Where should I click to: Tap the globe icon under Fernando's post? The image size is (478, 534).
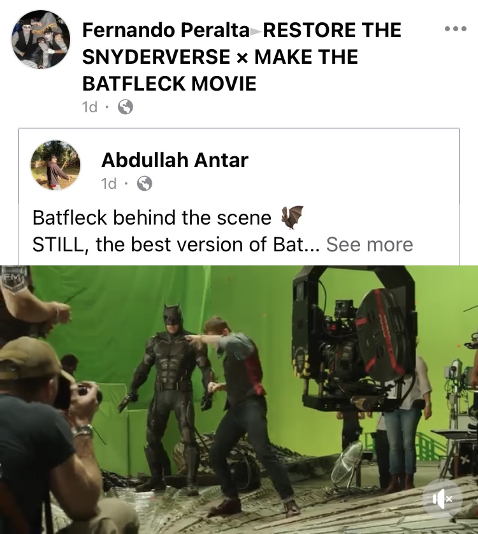click(125, 107)
